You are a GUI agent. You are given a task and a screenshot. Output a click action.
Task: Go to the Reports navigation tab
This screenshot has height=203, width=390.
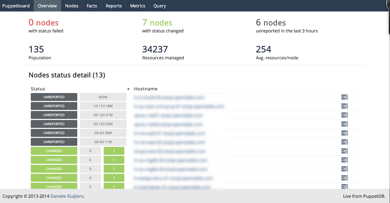[113, 6]
